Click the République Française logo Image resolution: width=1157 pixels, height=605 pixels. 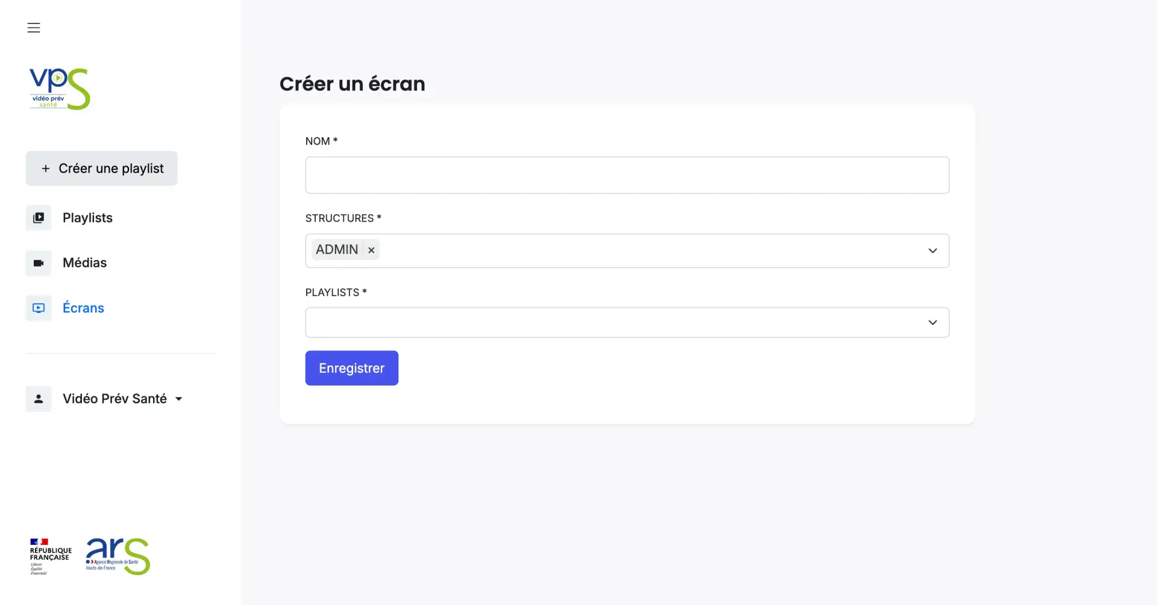click(51, 556)
